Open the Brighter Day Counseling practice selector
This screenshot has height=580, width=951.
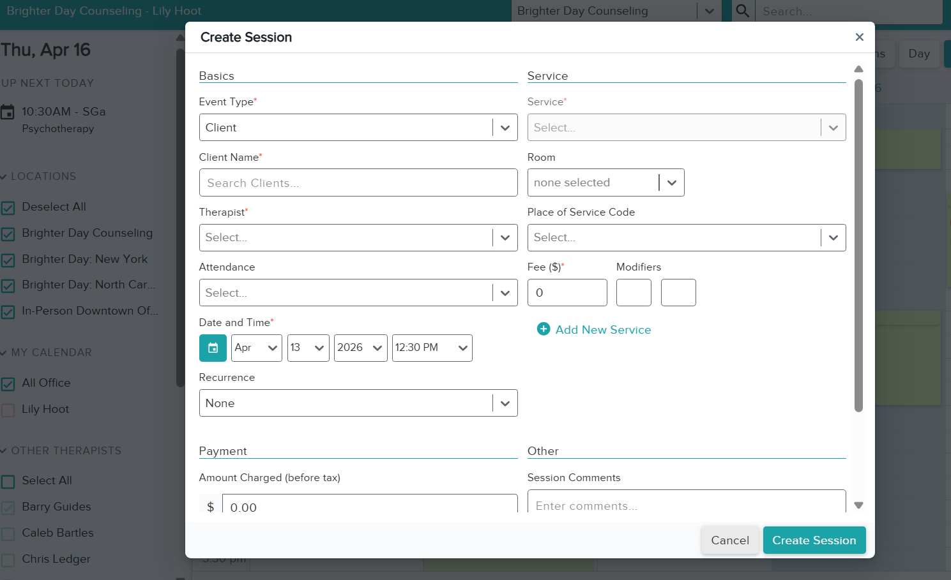pyautogui.click(x=616, y=11)
